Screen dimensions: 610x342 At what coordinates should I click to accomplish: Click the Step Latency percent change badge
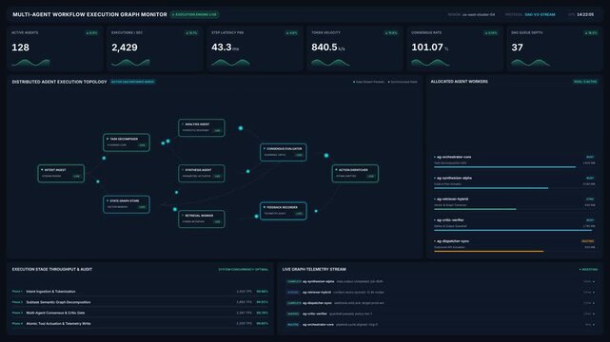291,33
